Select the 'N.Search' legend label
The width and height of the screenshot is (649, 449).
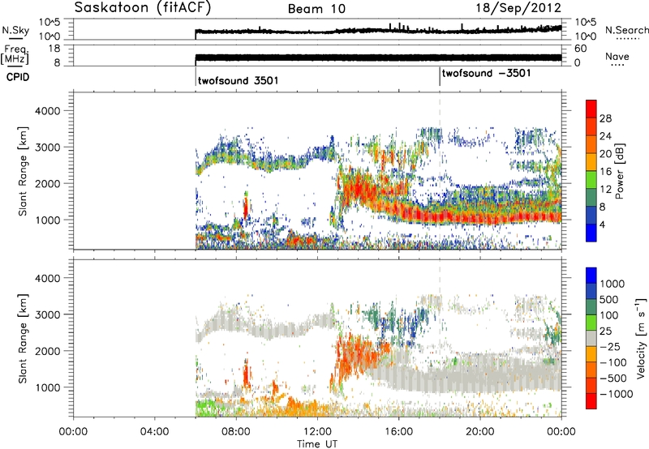click(x=626, y=30)
